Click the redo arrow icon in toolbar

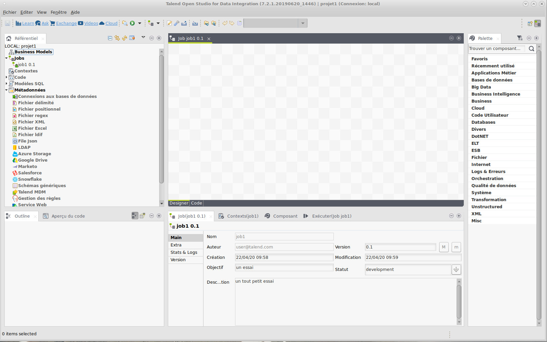232,23
